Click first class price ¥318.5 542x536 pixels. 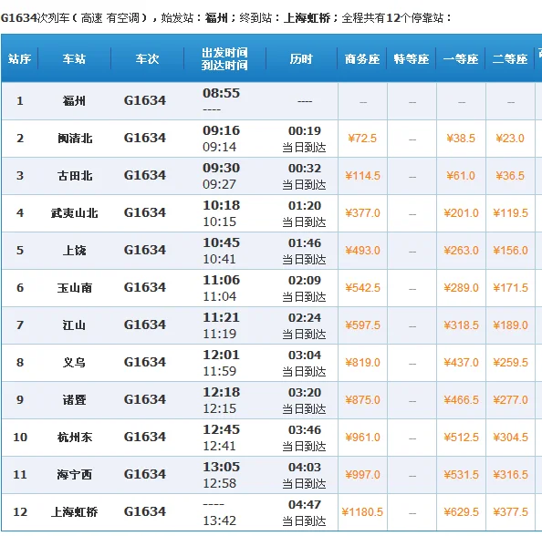pyautogui.click(x=461, y=325)
